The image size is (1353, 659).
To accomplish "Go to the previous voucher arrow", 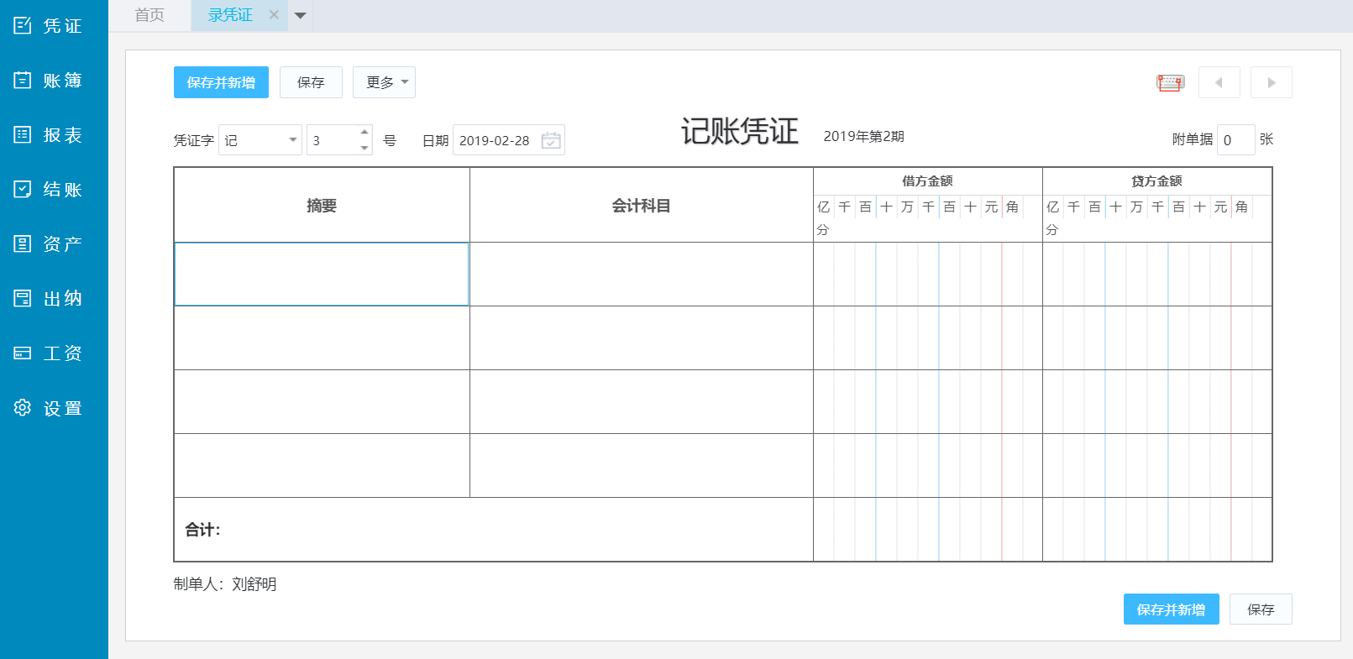I will 1219,82.
